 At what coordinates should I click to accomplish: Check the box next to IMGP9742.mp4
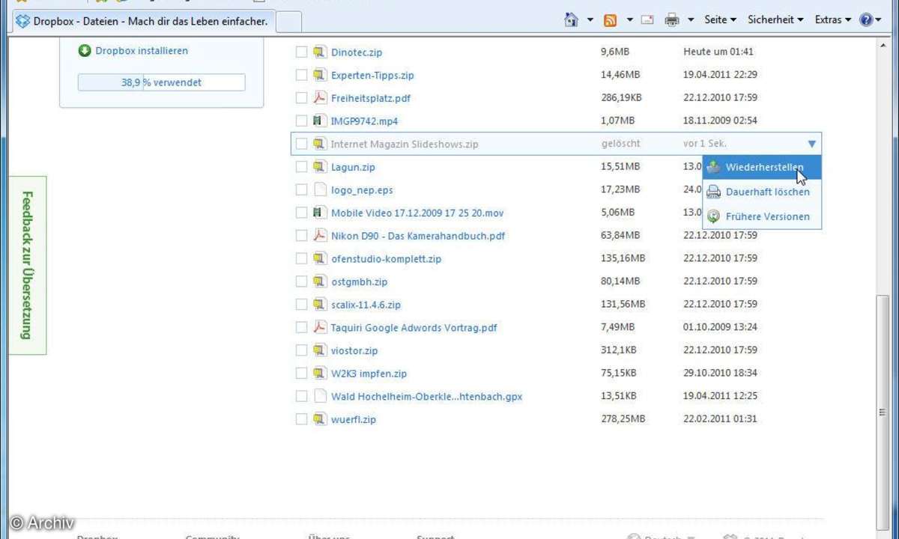301,121
